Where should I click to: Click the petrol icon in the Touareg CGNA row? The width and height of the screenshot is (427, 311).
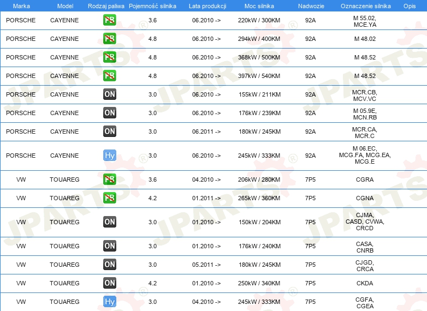coord(109,198)
